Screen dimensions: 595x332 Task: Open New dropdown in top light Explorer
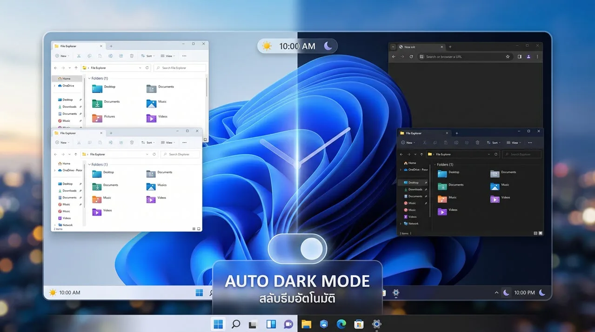62,56
